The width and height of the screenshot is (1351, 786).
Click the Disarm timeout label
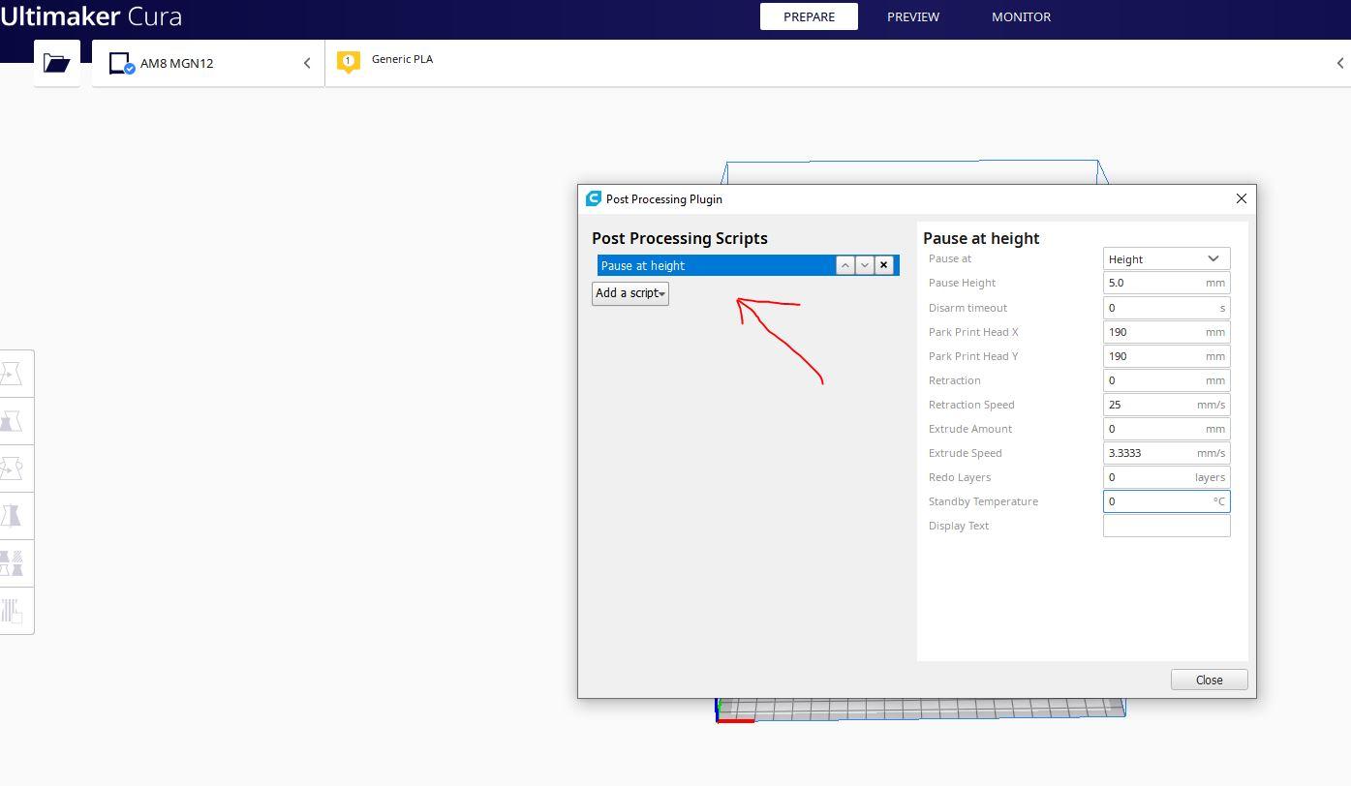[967, 308]
